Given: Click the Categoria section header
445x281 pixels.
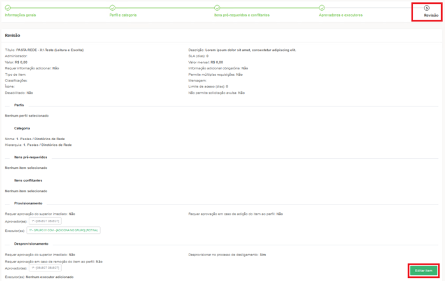Looking at the screenshot, I should pos(22,128).
